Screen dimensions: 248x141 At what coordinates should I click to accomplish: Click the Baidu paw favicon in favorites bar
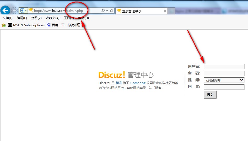(x=48, y=25)
